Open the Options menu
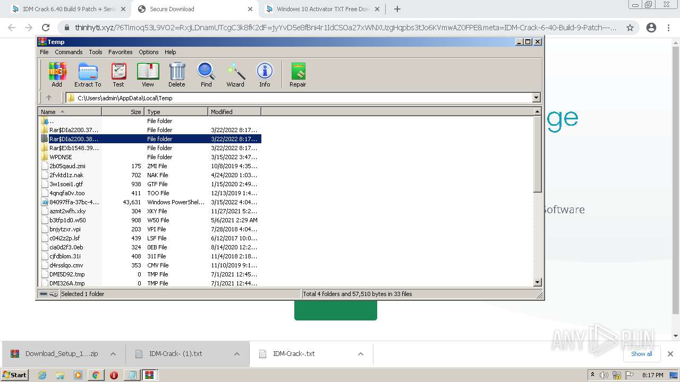The width and height of the screenshot is (680, 382). (x=149, y=52)
